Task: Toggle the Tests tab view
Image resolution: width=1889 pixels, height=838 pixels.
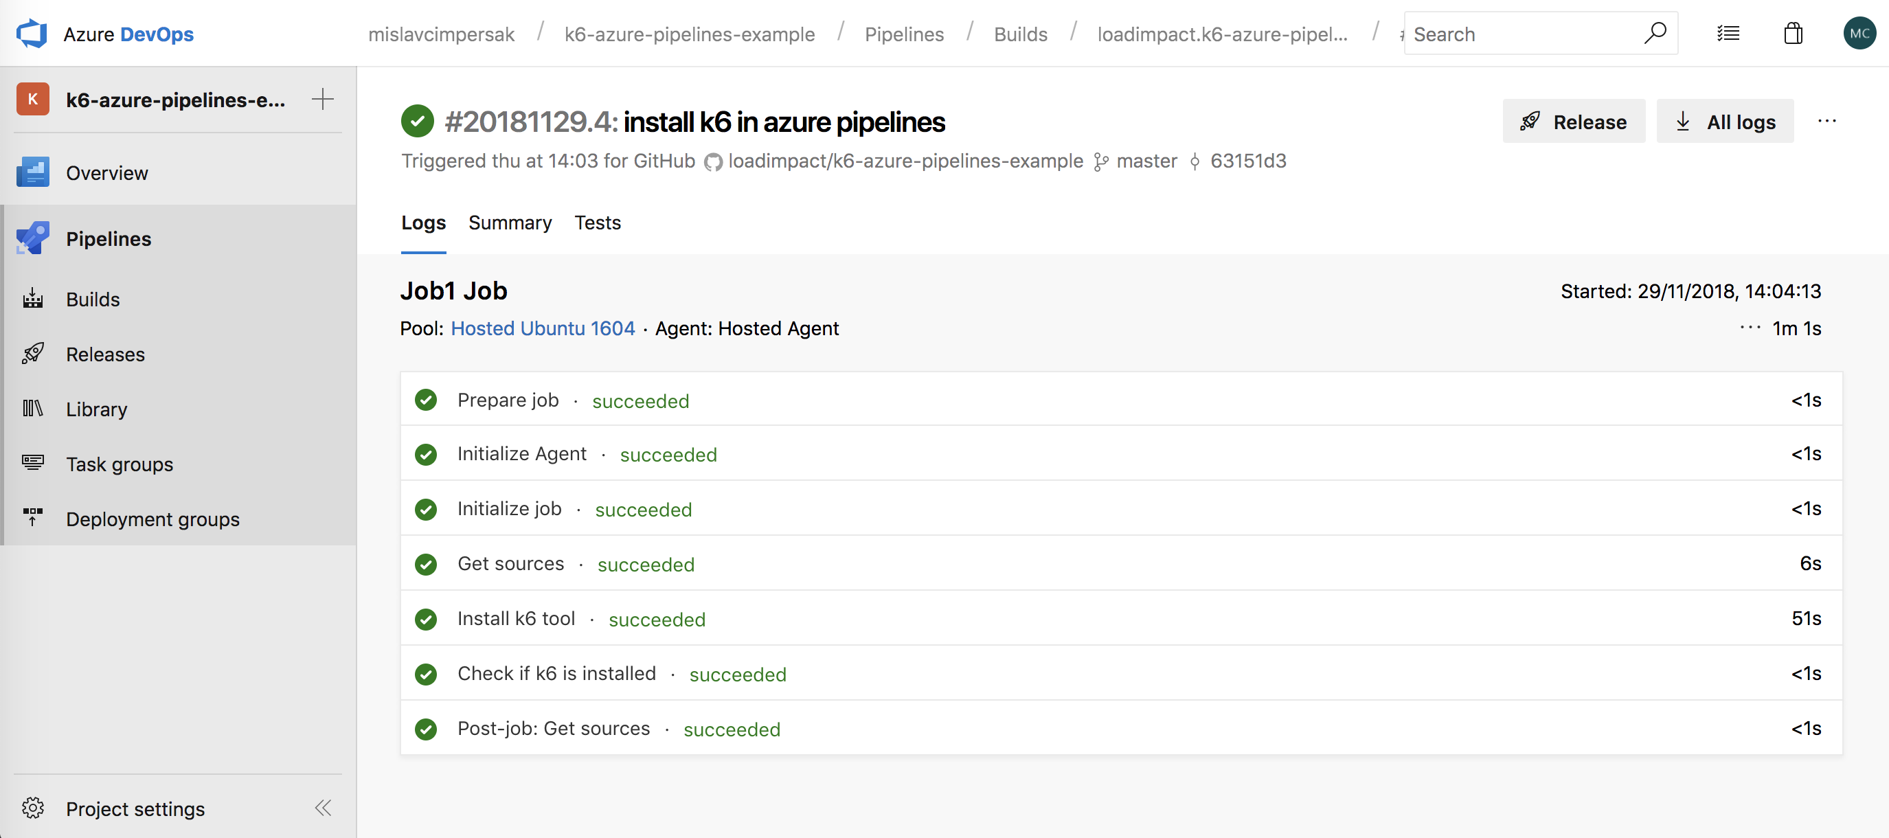Action: [x=598, y=222]
